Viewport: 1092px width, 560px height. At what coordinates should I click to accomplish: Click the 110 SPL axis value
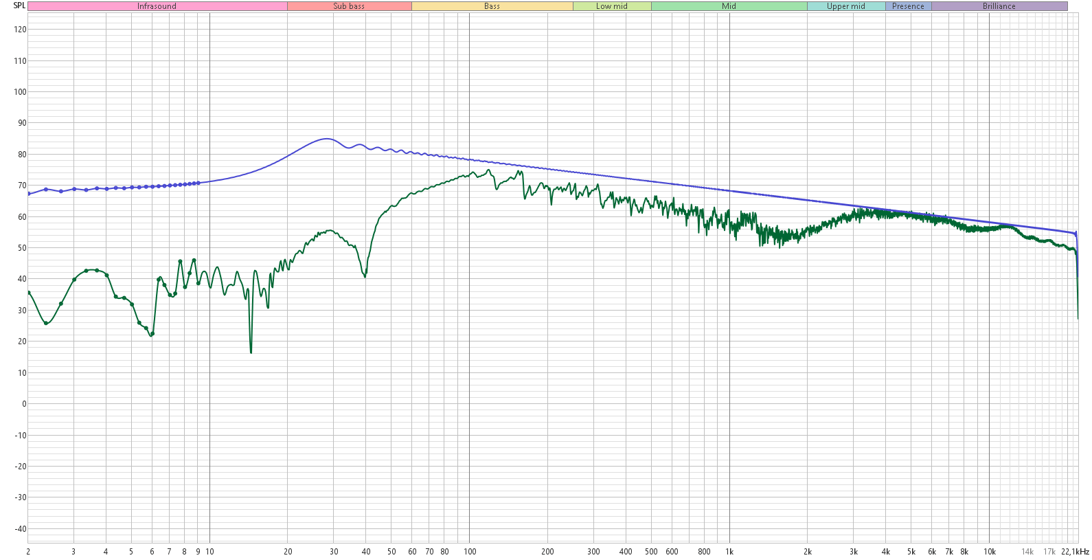[20, 61]
